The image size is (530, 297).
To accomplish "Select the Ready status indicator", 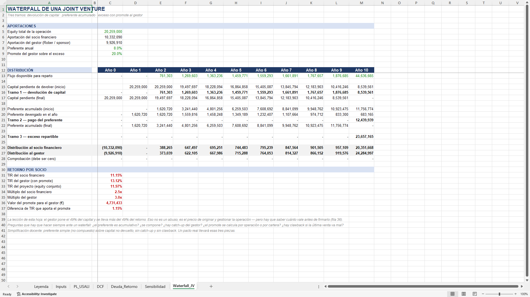I will tap(7, 294).
